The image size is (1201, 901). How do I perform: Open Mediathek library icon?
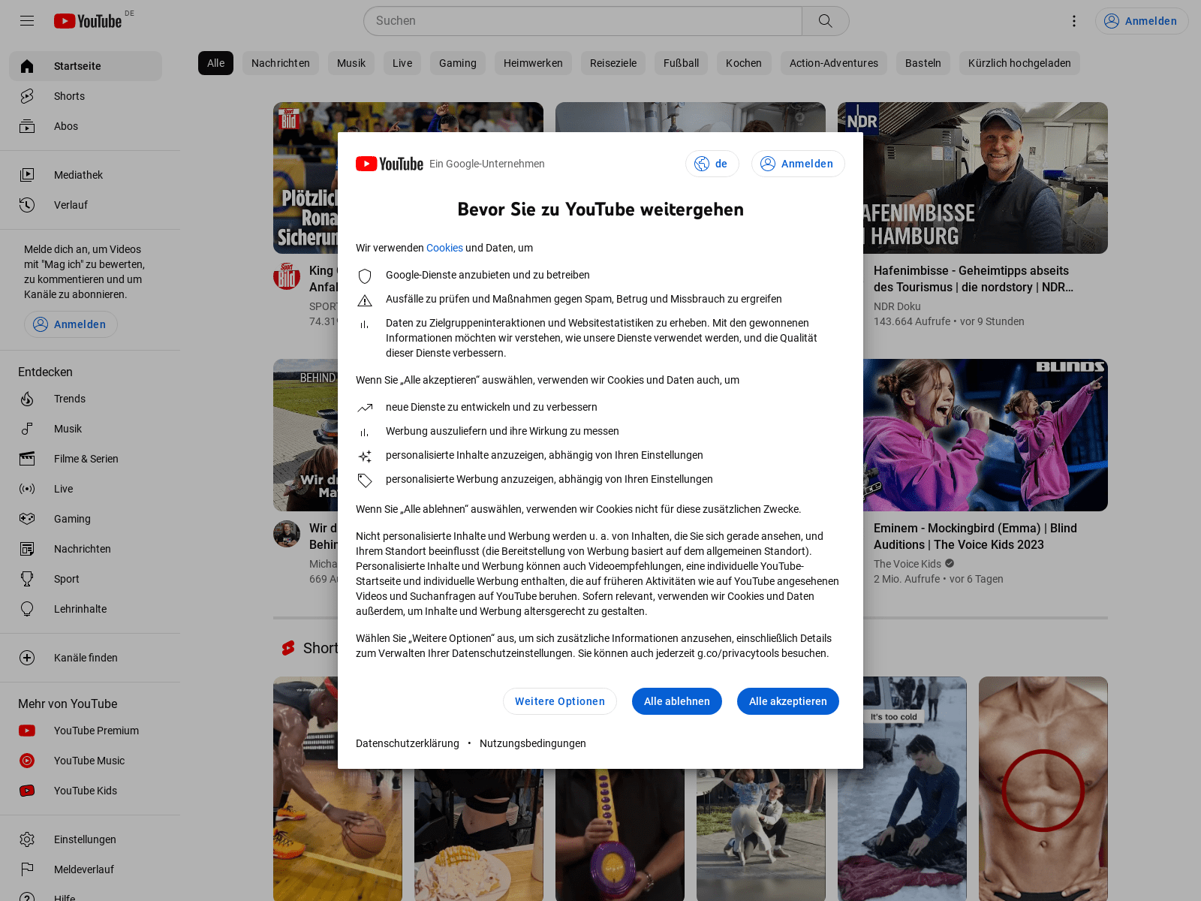click(27, 175)
